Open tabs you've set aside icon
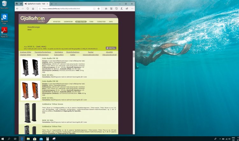239x141 pixels. click(x=17, y=4)
